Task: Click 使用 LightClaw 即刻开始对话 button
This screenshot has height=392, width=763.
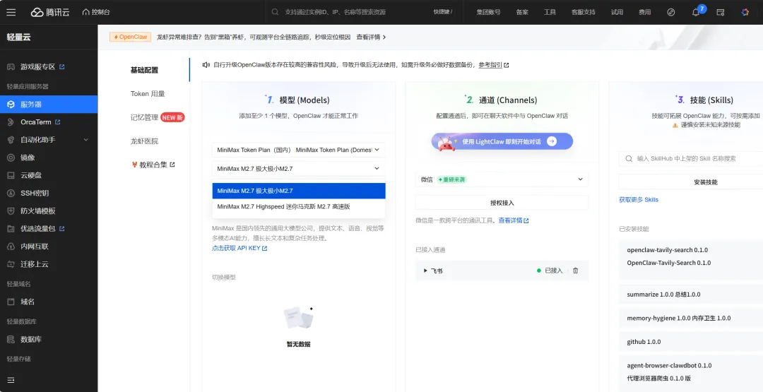Action: [502, 141]
